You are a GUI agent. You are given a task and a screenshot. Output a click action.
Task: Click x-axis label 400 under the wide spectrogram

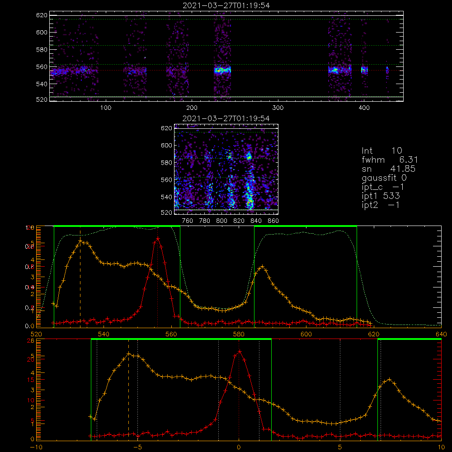pyautogui.click(x=364, y=108)
